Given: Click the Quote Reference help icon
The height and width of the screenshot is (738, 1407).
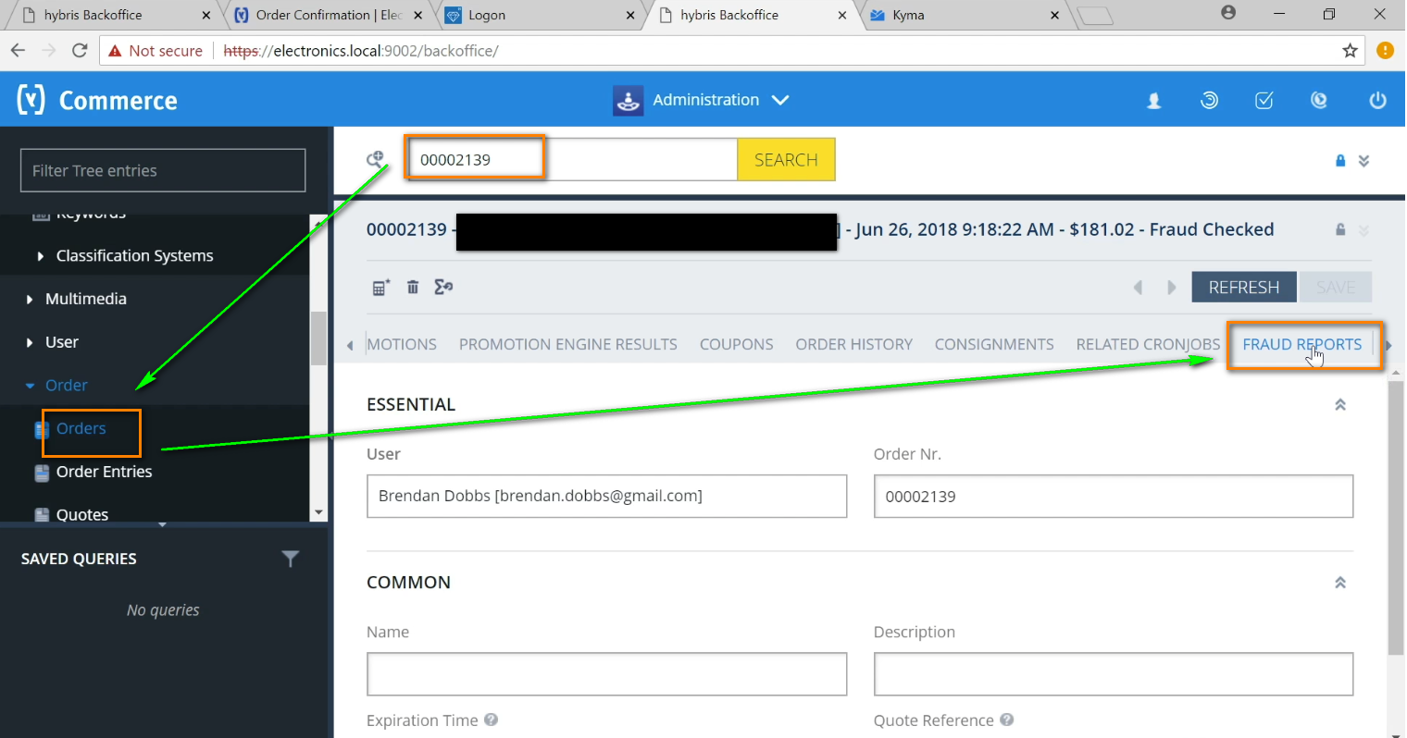Looking at the screenshot, I should click(x=1007, y=720).
